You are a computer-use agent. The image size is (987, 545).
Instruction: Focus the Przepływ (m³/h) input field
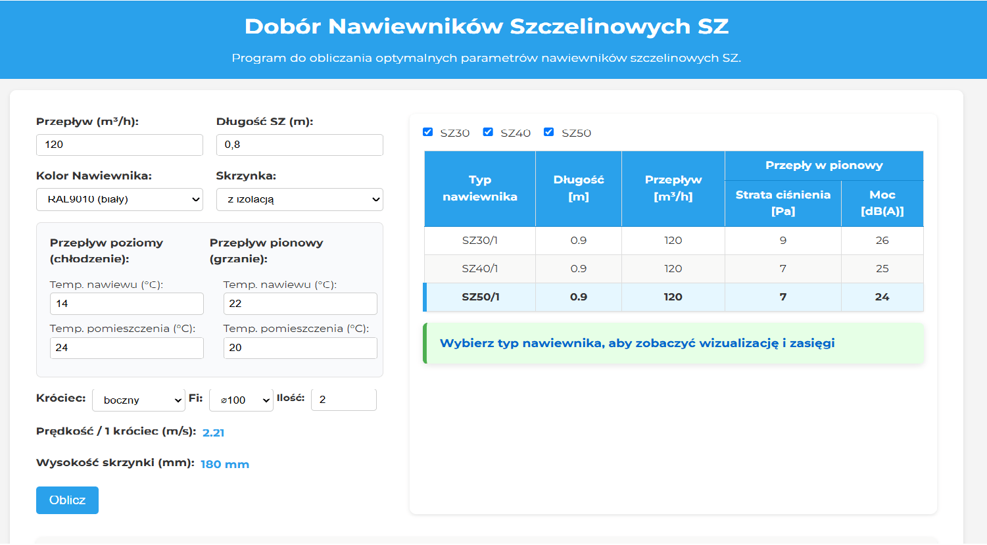point(120,145)
